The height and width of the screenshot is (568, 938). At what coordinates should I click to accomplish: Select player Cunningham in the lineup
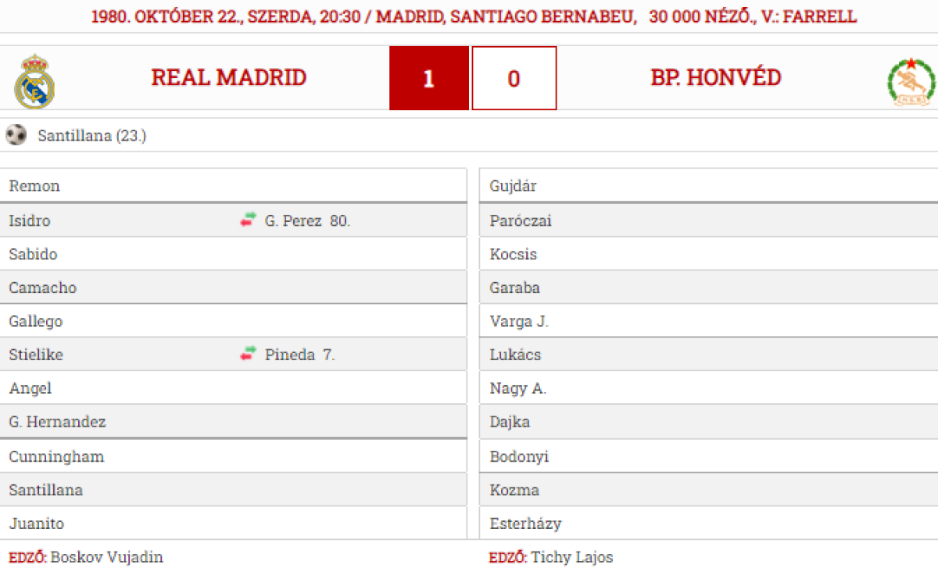(56, 456)
